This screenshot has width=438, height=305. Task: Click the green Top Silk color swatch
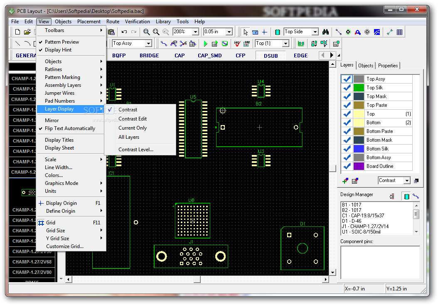coord(359,88)
